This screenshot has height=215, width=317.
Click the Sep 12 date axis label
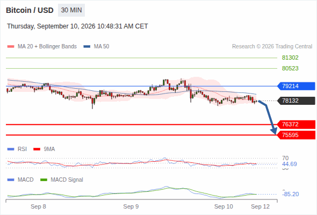[x=260, y=206]
